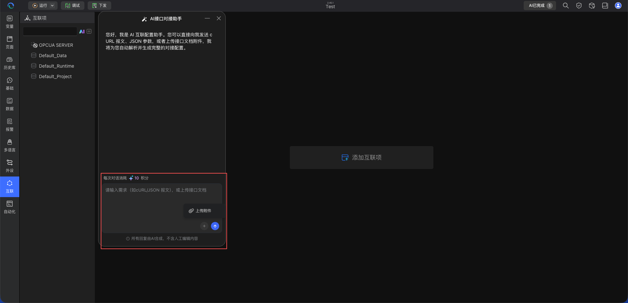Select the 互联 interconnect sidebar tab
The width and height of the screenshot is (628, 303).
click(10, 187)
